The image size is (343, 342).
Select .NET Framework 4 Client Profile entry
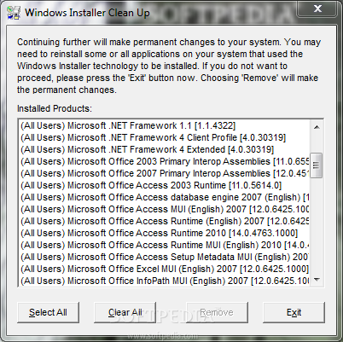[x=165, y=137]
